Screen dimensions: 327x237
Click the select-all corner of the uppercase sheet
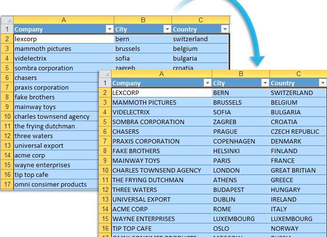(x=105, y=74)
